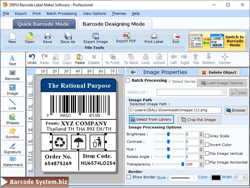
Task: Click Select From Library button
Action: tap(151, 119)
